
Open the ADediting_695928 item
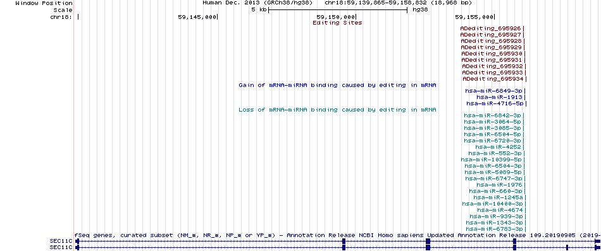click(491, 41)
